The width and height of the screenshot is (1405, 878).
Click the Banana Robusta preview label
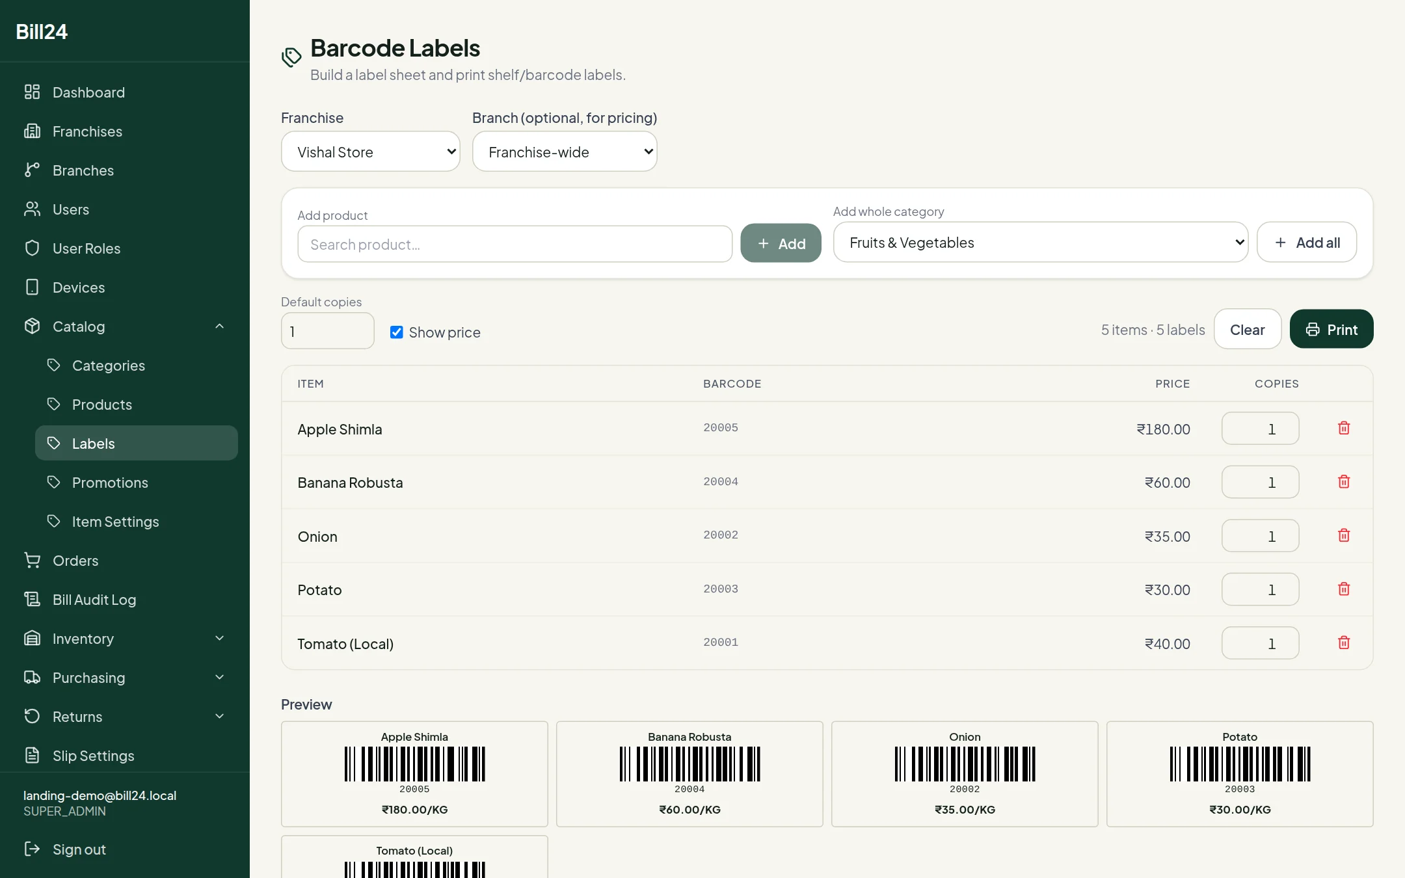(x=689, y=774)
